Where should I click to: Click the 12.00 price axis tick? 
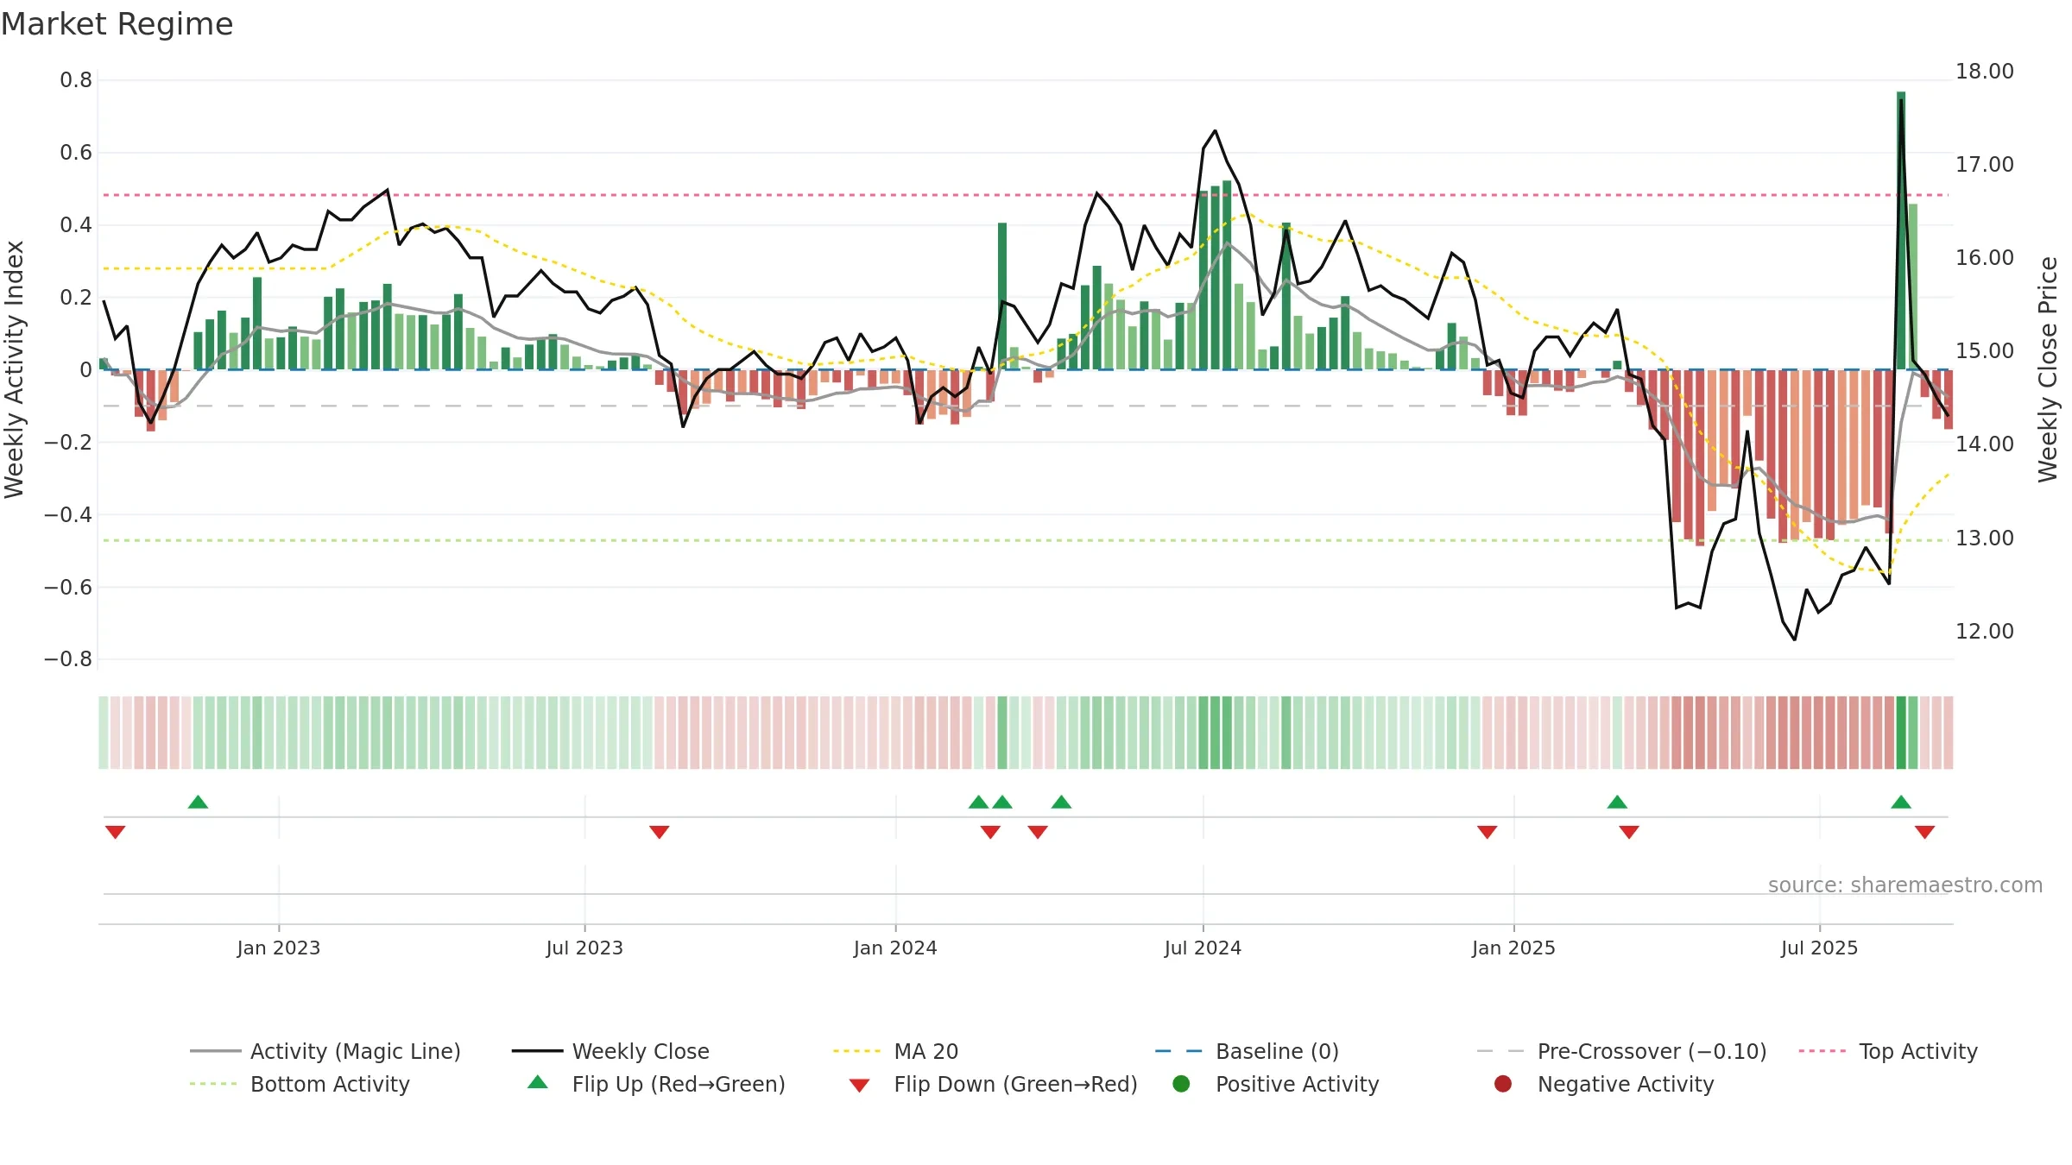(1985, 631)
